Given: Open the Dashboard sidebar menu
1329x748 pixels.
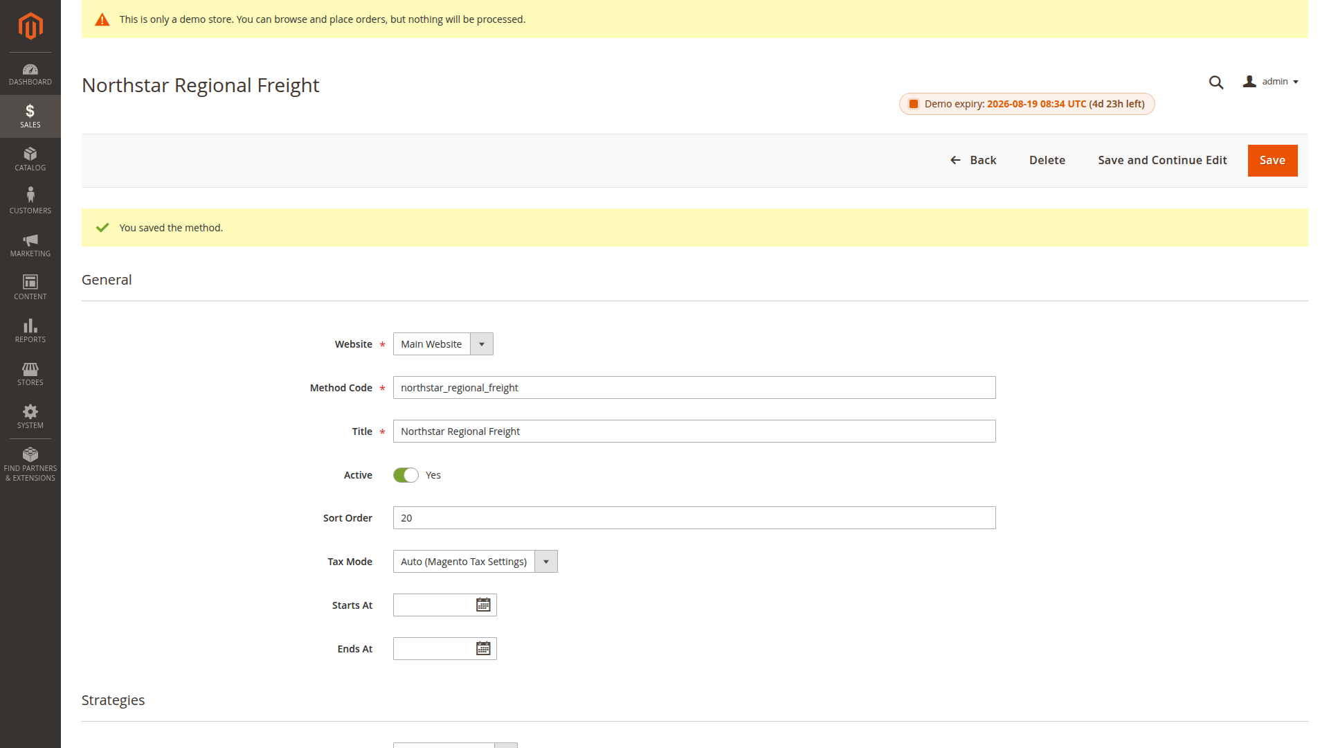Looking at the screenshot, I should click(30, 74).
